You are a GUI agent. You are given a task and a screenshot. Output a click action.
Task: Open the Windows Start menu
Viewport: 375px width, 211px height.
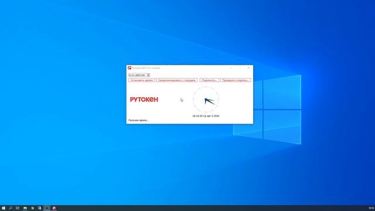click(x=4, y=208)
